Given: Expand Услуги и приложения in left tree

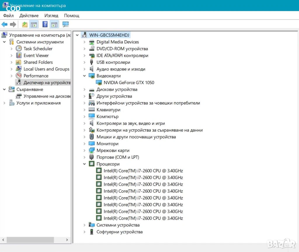Looking at the screenshot, I should tap(4, 103).
